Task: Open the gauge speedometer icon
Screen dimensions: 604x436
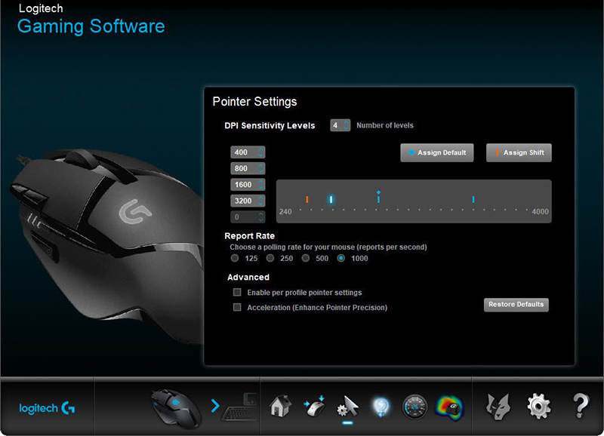Action: pos(415,407)
